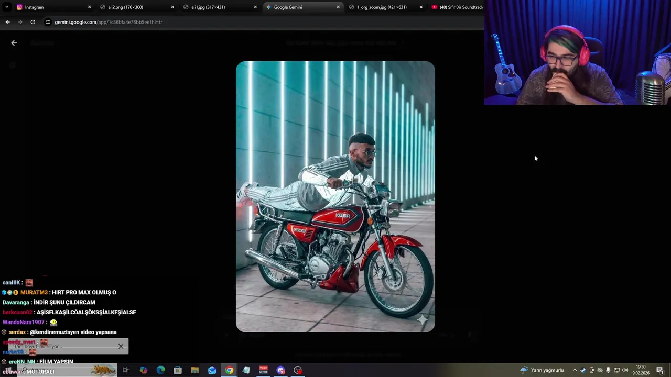
Task: Launch Microsoft Edge from taskbar
Action: click(160, 370)
